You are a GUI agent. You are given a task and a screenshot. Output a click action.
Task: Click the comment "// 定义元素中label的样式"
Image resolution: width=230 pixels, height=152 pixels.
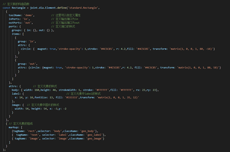click(x=83, y=93)
